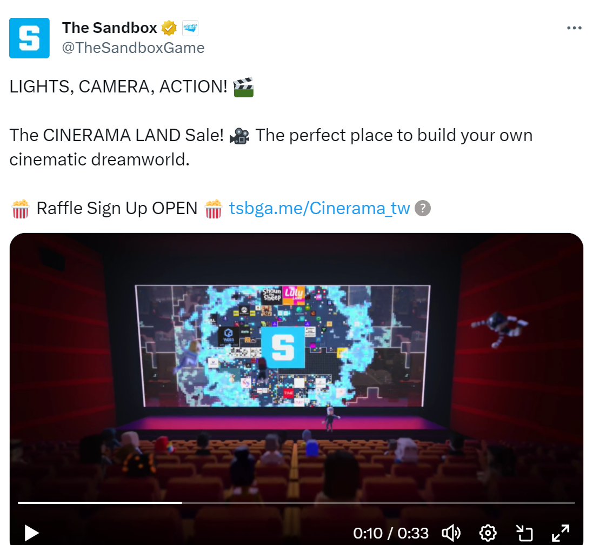593x545 pixels.
Task: Mute the video volume
Action: click(451, 533)
